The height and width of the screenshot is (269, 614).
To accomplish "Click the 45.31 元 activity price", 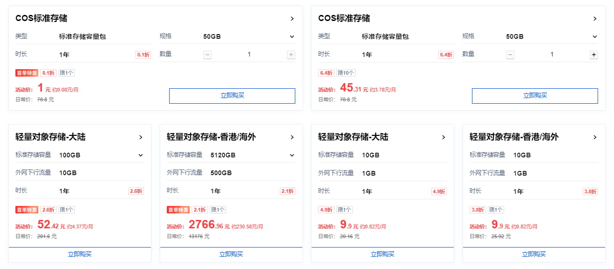I will 354,88.
